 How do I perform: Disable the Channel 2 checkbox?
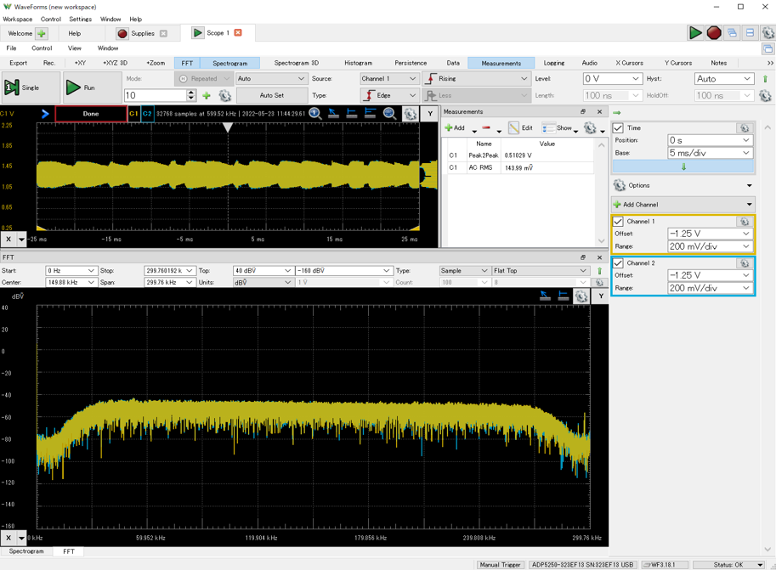pos(619,263)
